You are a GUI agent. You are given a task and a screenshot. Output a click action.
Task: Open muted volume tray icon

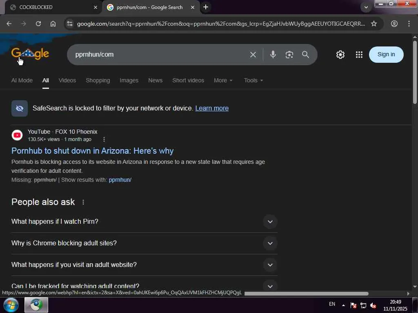pyautogui.click(x=373, y=305)
